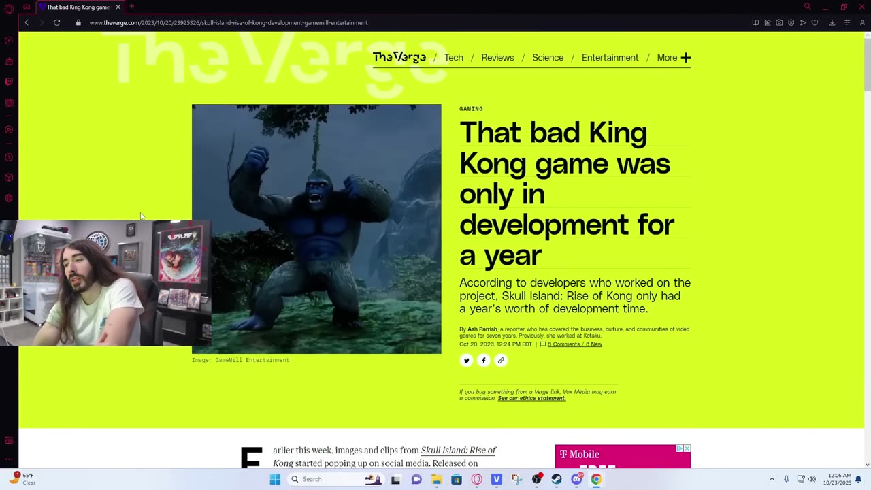Bookmark this page with the heart icon

tap(815, 22)
